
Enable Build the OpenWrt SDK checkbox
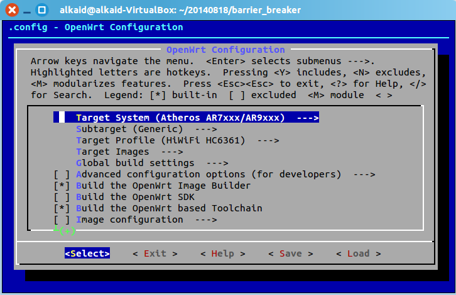pyautogui.click(x=62, y=197)
